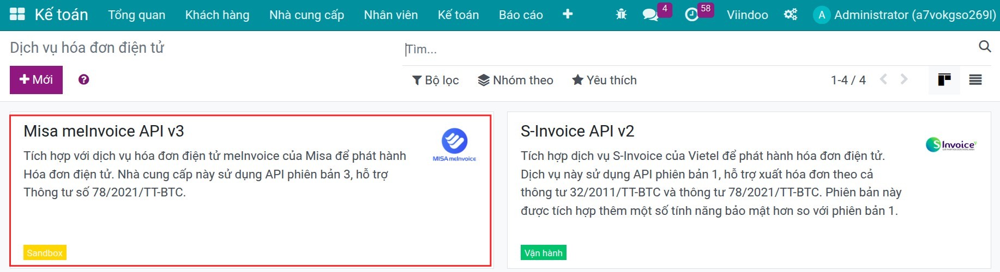The height and width of the screenshot is (272, 1000).
Task: Open the Viindoo company switcher
Action: pyautogui.click(x=747, y=15)
